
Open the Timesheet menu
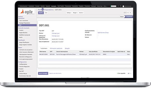coord(87,6)
